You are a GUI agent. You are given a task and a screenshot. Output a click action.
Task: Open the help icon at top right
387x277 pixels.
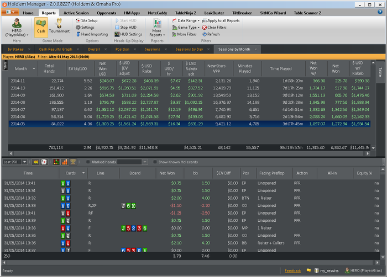click(x=380, y=12)
